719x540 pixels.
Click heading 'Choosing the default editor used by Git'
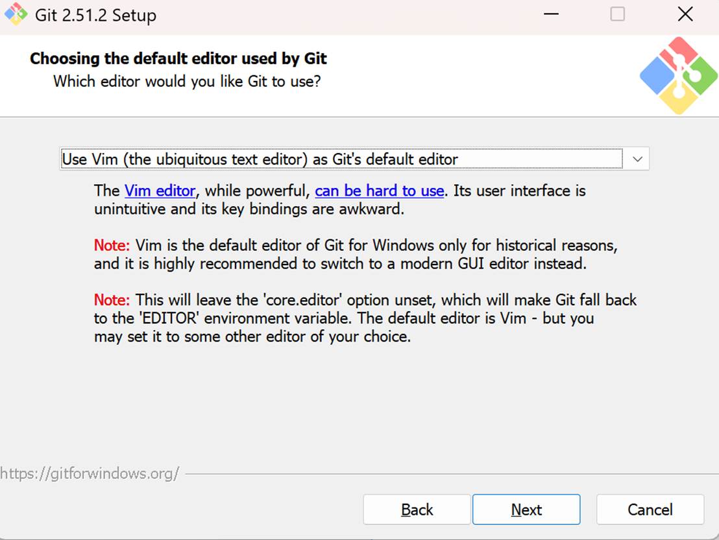(178, 58)
